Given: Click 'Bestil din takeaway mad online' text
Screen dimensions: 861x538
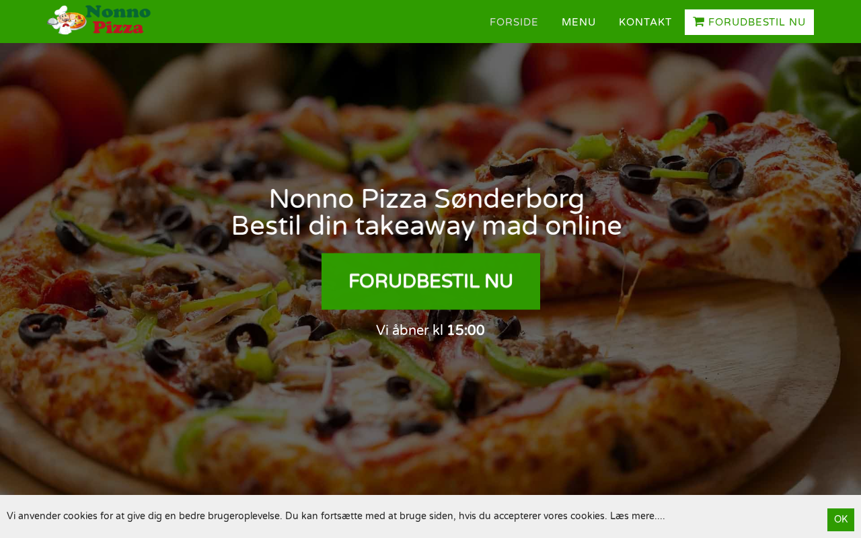Looking at the screenshot, I should coord(426,226).
